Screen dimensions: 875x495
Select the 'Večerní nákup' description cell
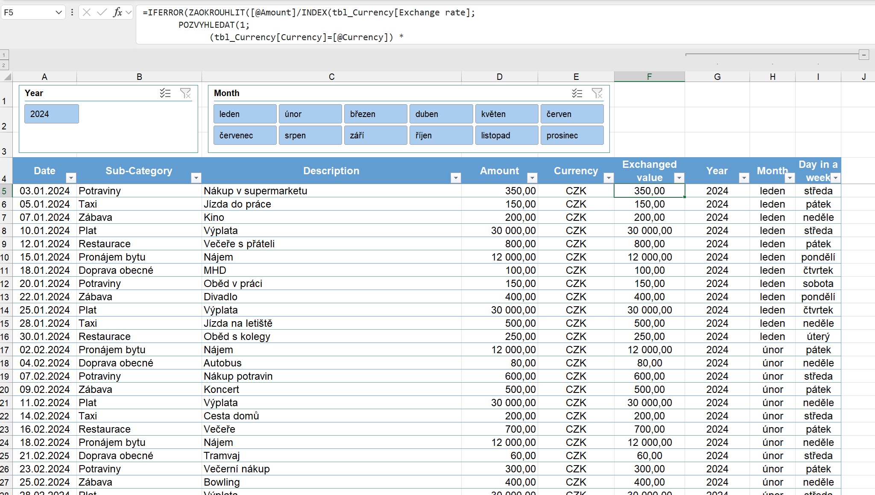pyautogui.click(x=331, y=469)
